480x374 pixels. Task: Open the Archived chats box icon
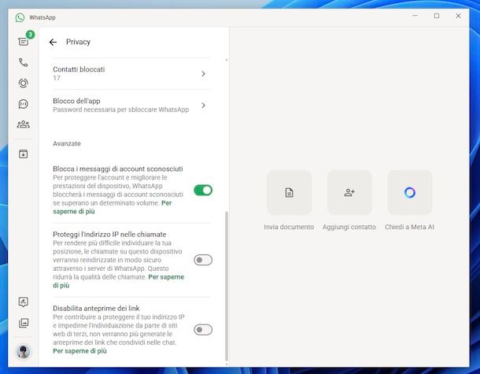point(24,154)
